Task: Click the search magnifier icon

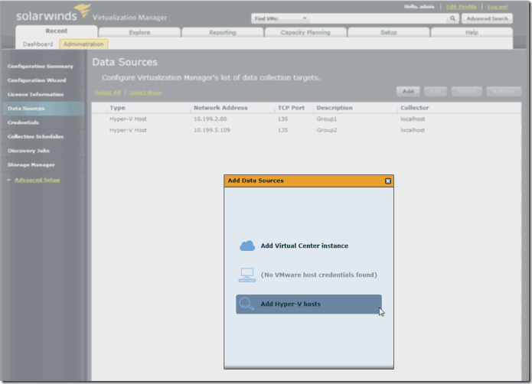Action: pos(452,18)
